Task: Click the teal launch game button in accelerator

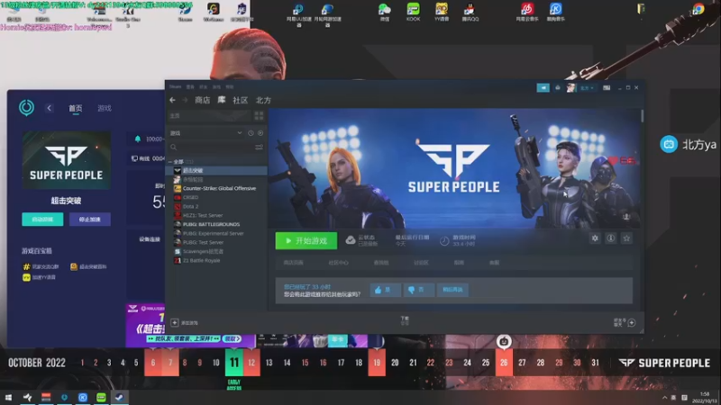Action: 42,220
